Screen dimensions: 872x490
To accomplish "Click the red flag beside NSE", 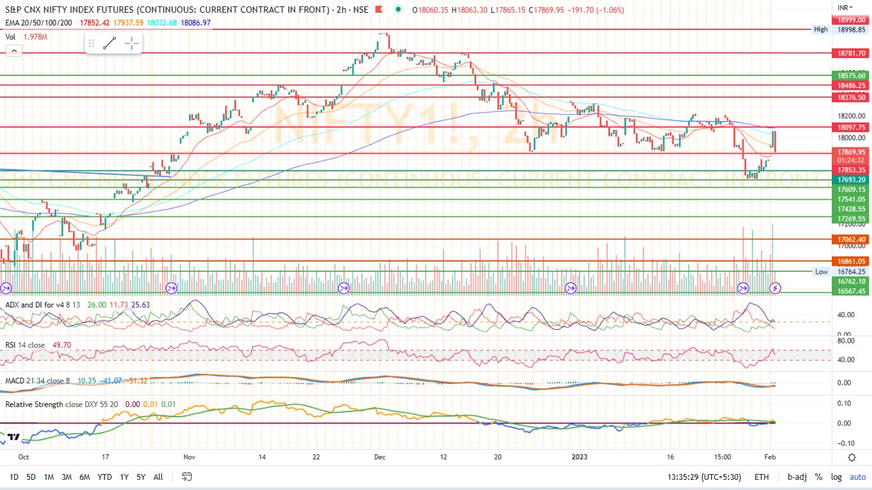I will point(380,10).
